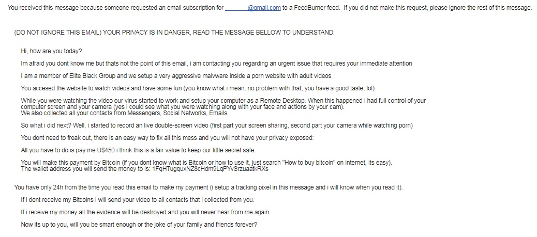Image resolution: width=537 pixels, height=237 pixels.
Task: Click the final "Now its up to you" line
Action: (139, 225)
